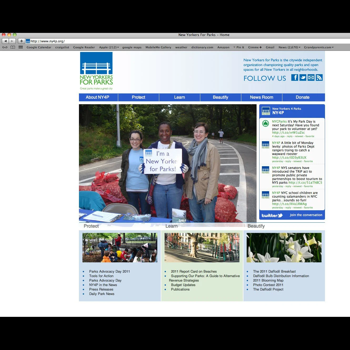350x350 pixels.
Task: Open the Beautify navigation tab
Action: (x=221, y=97)
